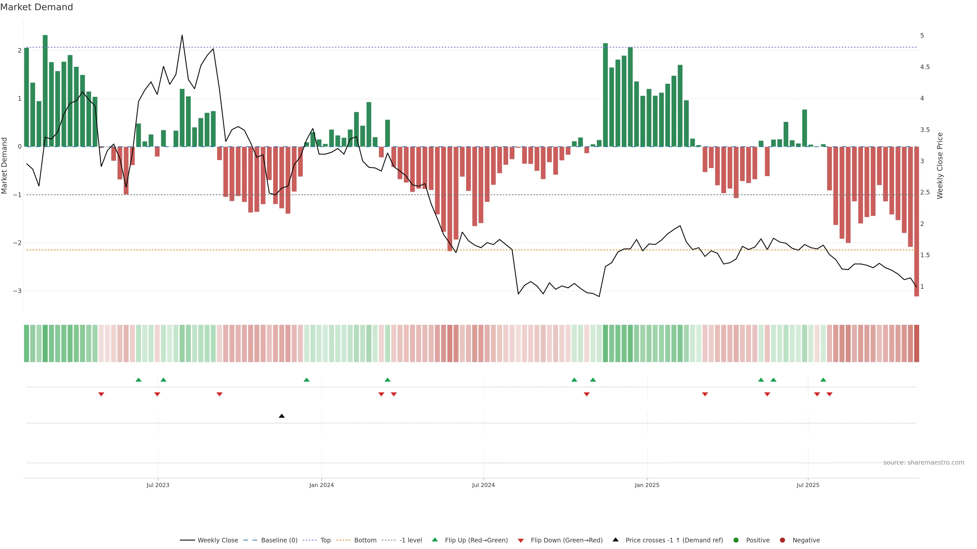Click the -1 level legend item
Screen dimensions: 977x549
(x=410, y=540)
